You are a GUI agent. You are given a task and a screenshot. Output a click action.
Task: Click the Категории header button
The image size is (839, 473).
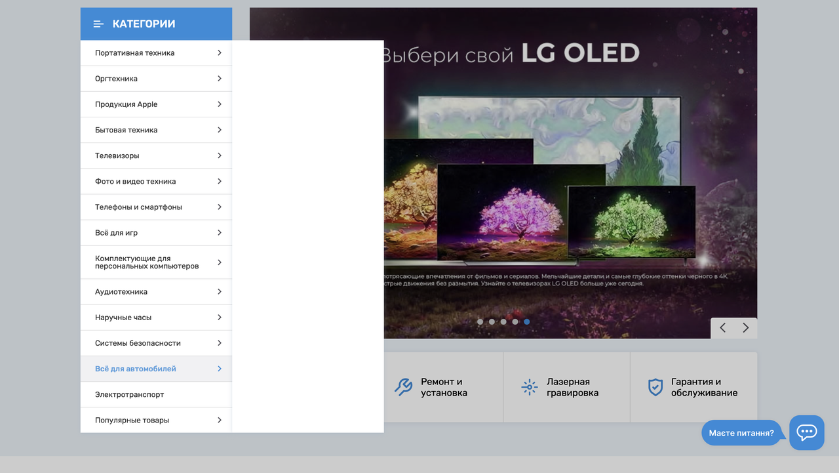(156, 24)
